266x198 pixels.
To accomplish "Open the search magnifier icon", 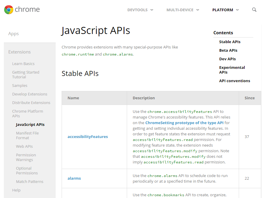I will (x=254, y=10).
